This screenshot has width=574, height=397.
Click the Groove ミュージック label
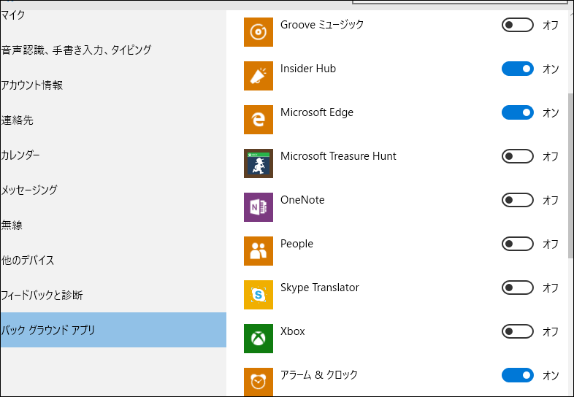click(x=322, y=25)
